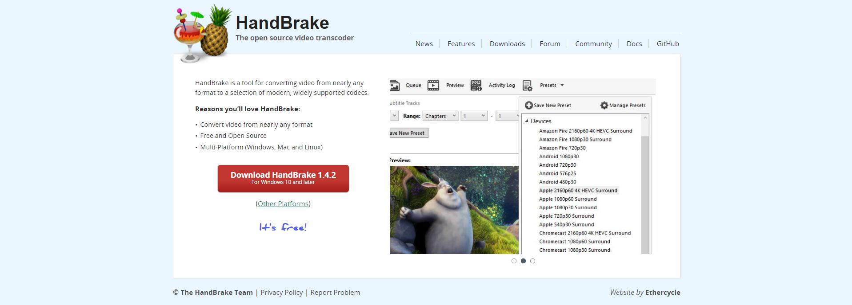Select Android 576p25 preset
This screenshot has height=305, width=852.
click(557, 174)
